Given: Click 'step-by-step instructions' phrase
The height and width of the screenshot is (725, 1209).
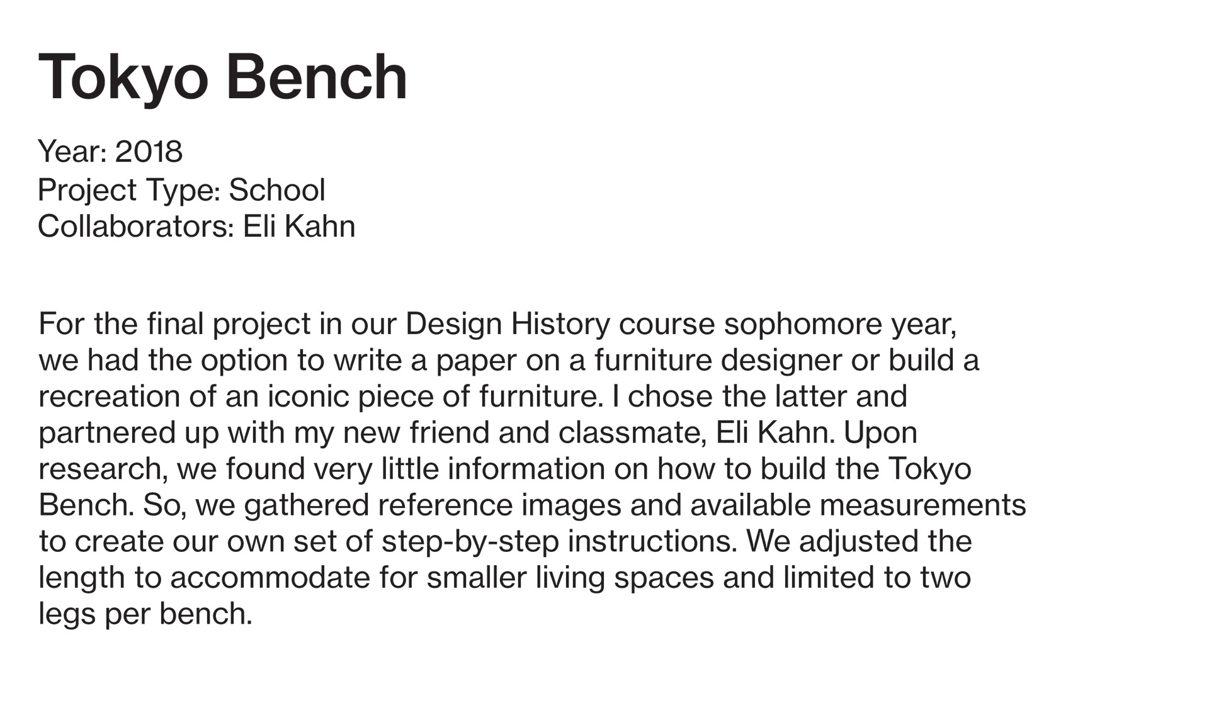Looking at the screenshot, I should click(559, 541).
